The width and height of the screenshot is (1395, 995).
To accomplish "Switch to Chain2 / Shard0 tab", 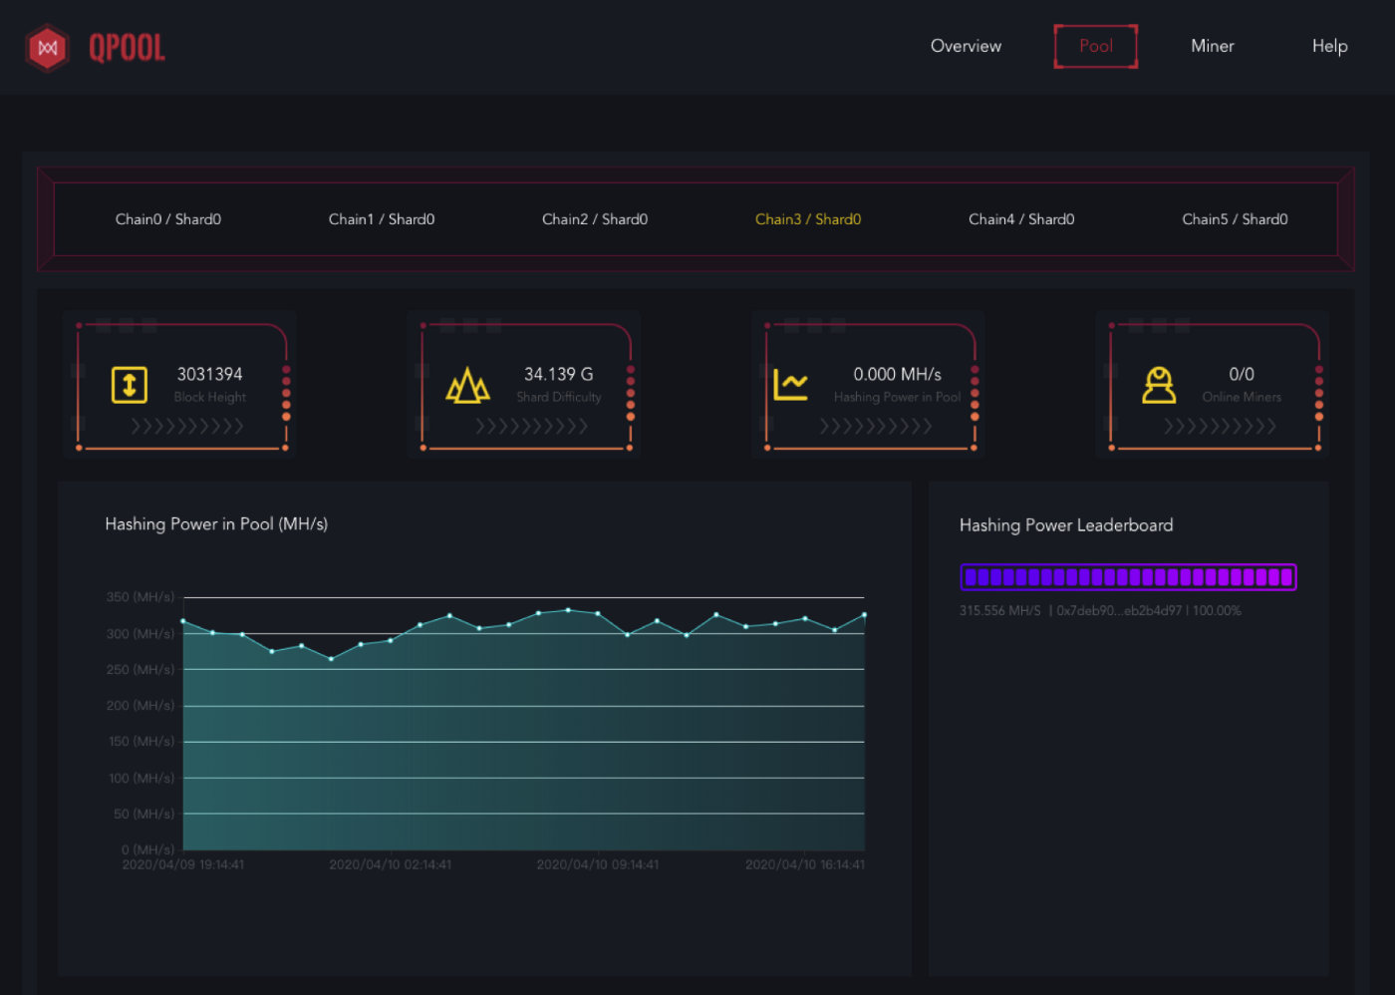I will 595,219.
